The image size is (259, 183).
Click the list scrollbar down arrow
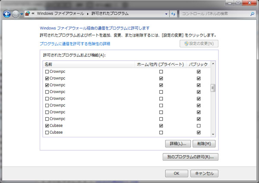pyautogui.click(x=213, y=134)
